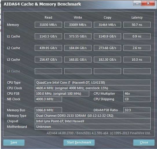
Task: Click Memory Type Dual Channel DDR3-2133 field
Action: (93, 116)
